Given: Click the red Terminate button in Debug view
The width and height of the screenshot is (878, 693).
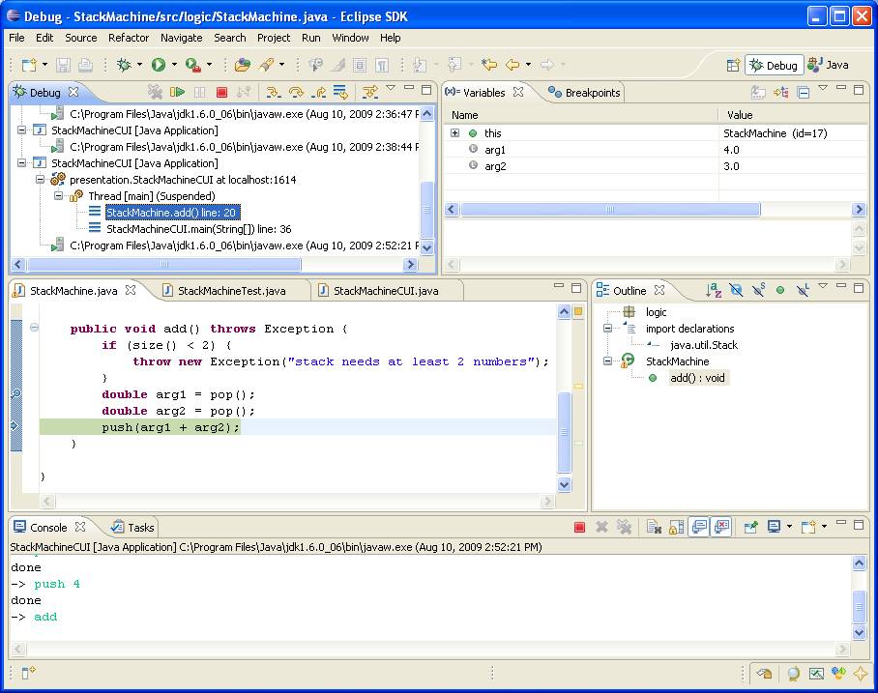Looking at the screenshot, I should [221, 92].
